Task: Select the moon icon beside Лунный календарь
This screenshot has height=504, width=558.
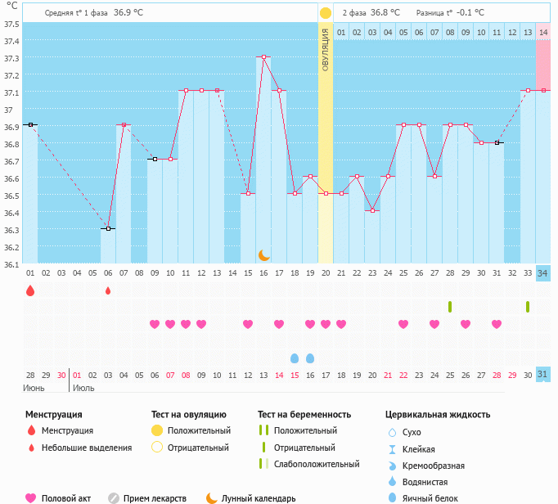Action: (212, 497)
